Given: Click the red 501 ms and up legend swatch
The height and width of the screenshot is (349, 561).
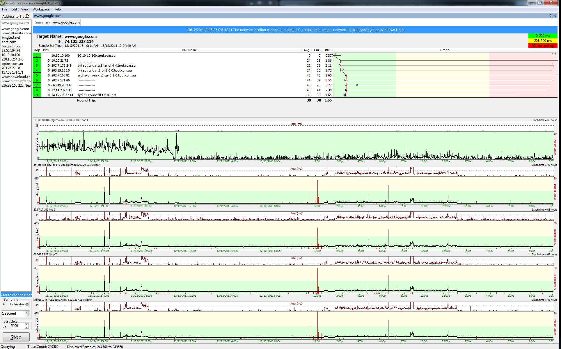Looking at the screenshot, I should click(542, 46).
